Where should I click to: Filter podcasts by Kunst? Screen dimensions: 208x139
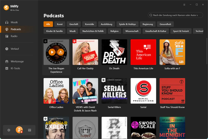pyautogui.click(x=60, y=24)
